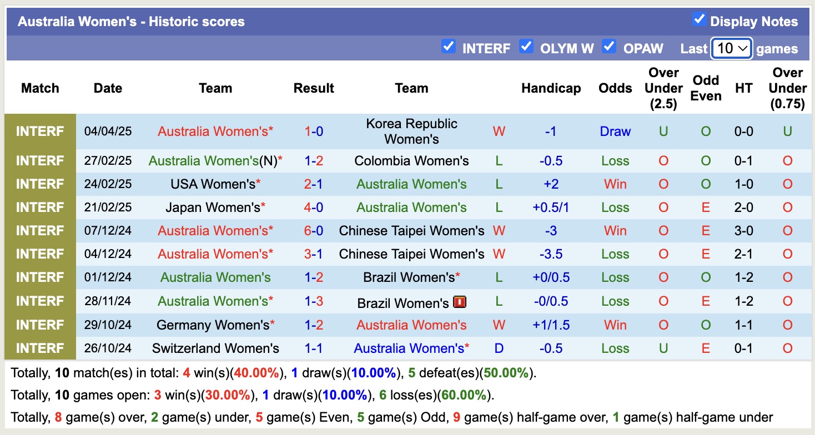
Task: Disable the OPAW filter checkbox
Action: click(x=609, y=47)
